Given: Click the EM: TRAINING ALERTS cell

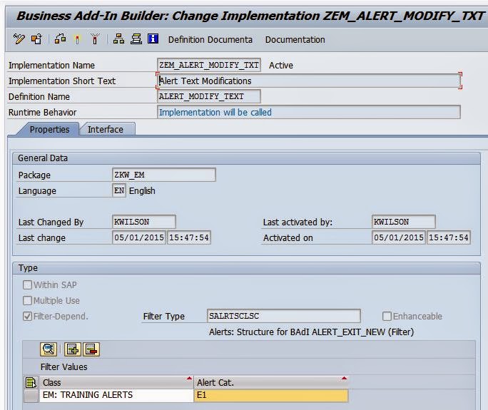Looking at the screenshot, I should 116,395.
